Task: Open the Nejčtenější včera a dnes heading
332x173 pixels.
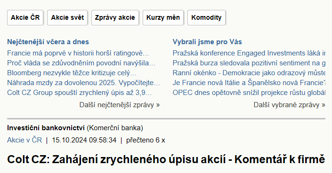Action: 48,42
